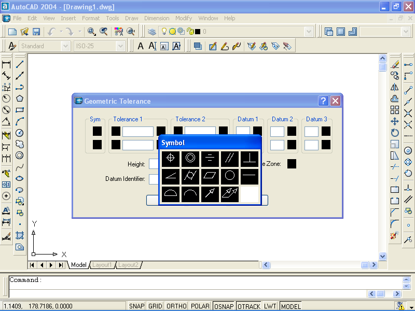This screenshot has height=311, width=415.
Task: Toggle OTRACK in status bar
Action: coord(249,306)
